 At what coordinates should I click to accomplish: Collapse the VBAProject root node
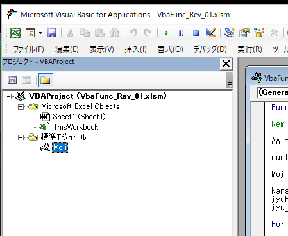(x=8, y=97)
